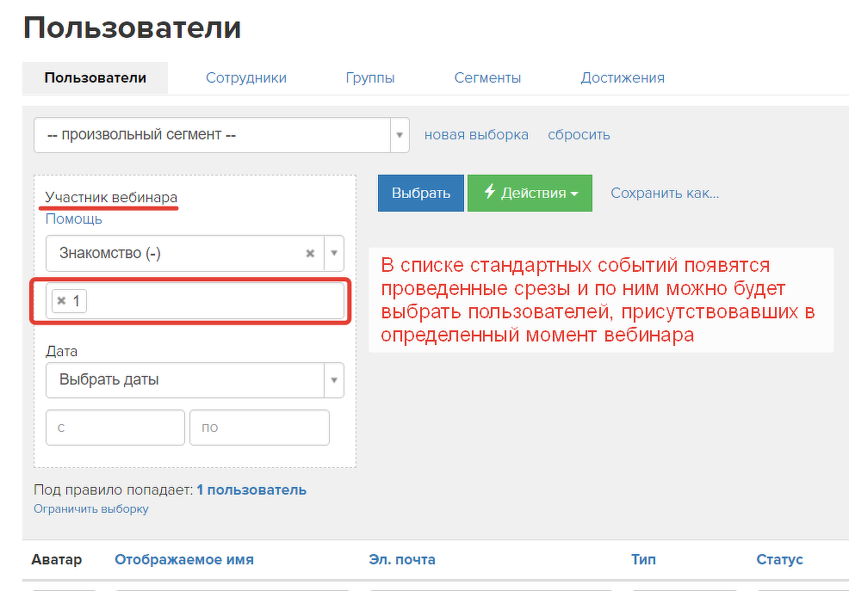Click the Выбрать button
Image resolution: width=849 pixels, height=591 pixels.
[421, 193]
